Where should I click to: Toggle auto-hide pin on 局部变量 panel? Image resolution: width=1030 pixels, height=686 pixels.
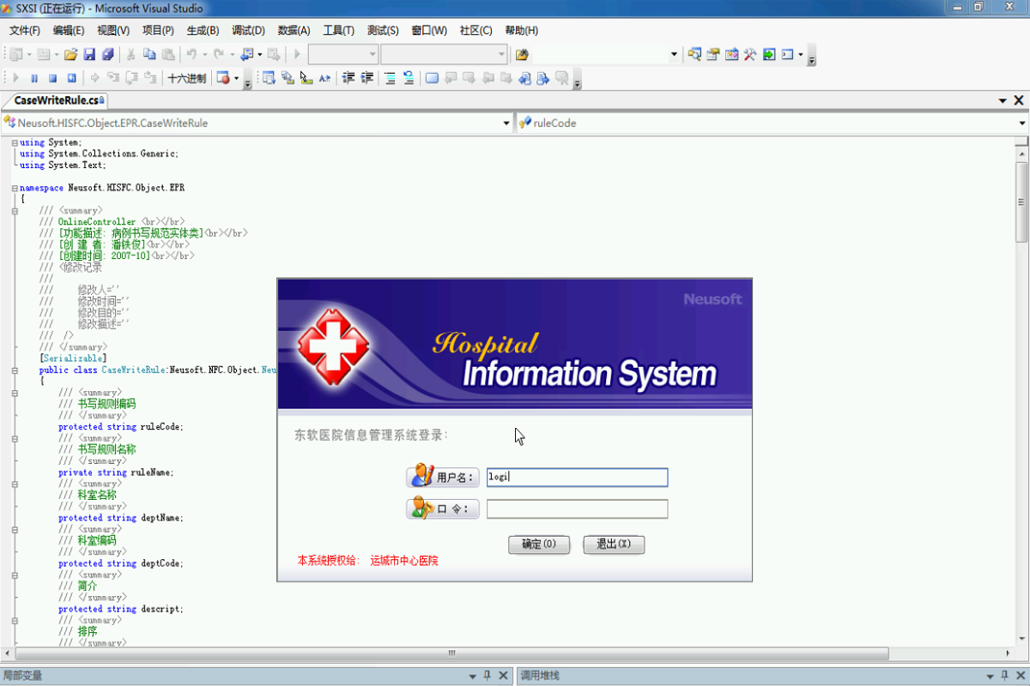point(487,676)
